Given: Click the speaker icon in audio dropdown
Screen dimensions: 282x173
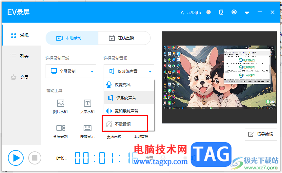Looking at the screenshot, I should 112,71.
